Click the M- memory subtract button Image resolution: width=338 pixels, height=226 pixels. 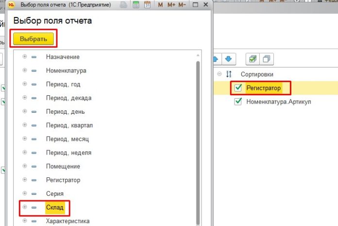click(x=183, y=5)
